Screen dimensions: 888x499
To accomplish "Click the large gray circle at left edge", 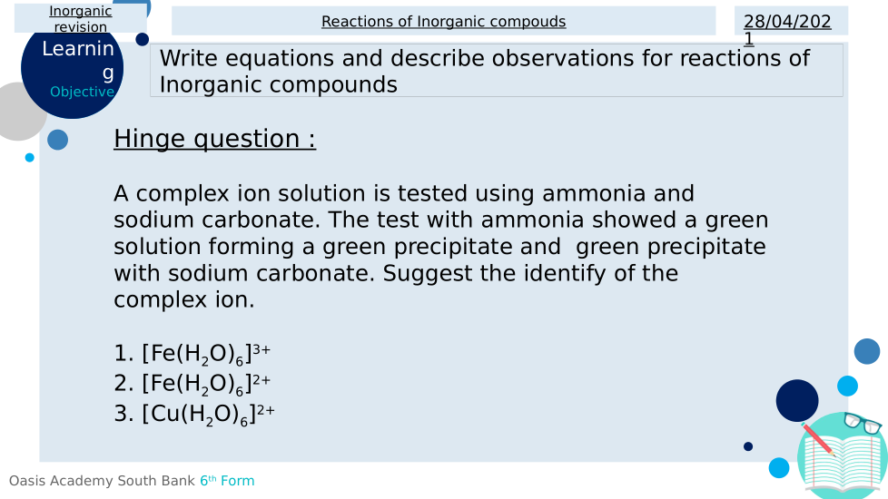I will [x=16, y=112].
